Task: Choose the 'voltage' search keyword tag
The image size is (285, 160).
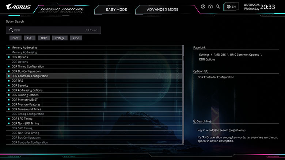Action: pos(60,38)
